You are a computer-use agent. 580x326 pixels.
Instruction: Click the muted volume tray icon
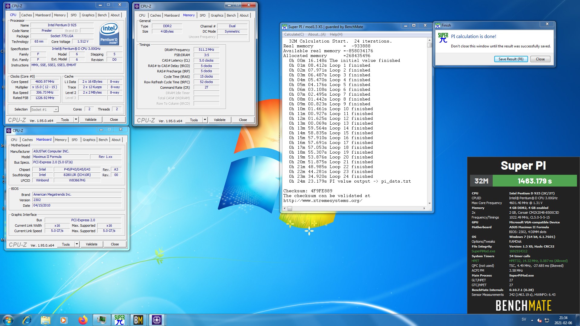click(540, 320)
